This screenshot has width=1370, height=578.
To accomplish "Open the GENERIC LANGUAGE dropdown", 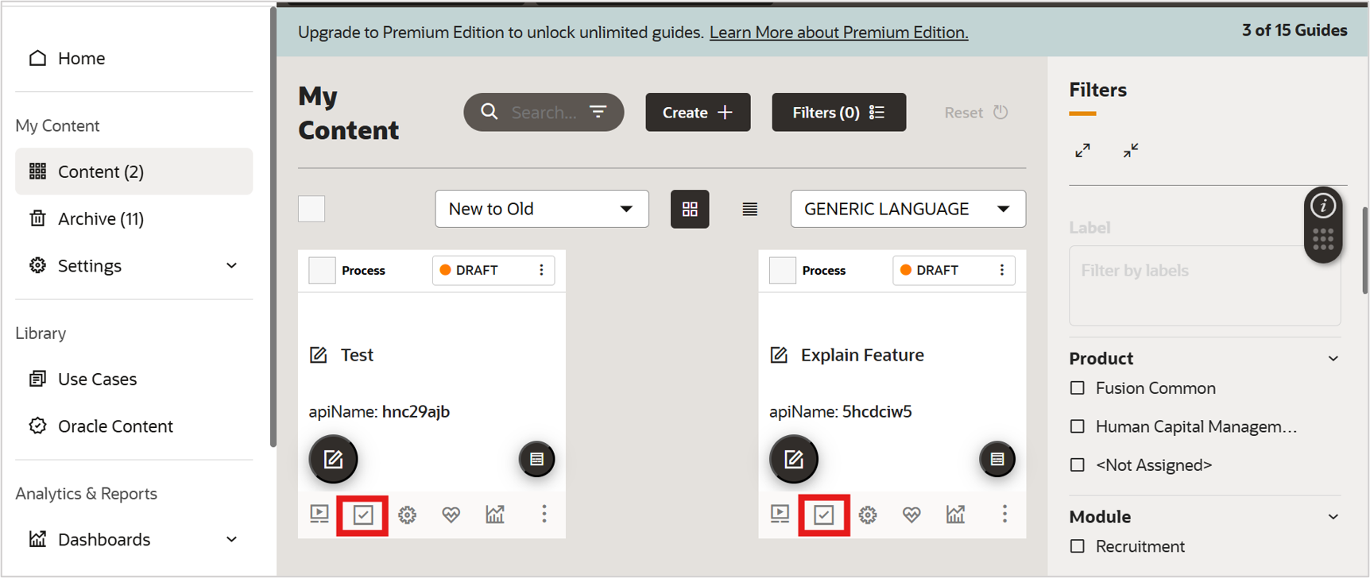I will (x=908, y=209).
